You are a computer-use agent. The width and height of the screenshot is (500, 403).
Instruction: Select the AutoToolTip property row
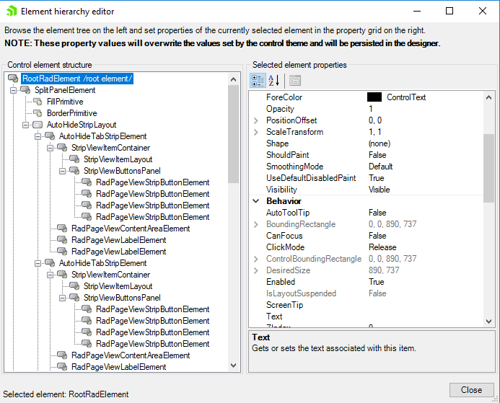366,213
